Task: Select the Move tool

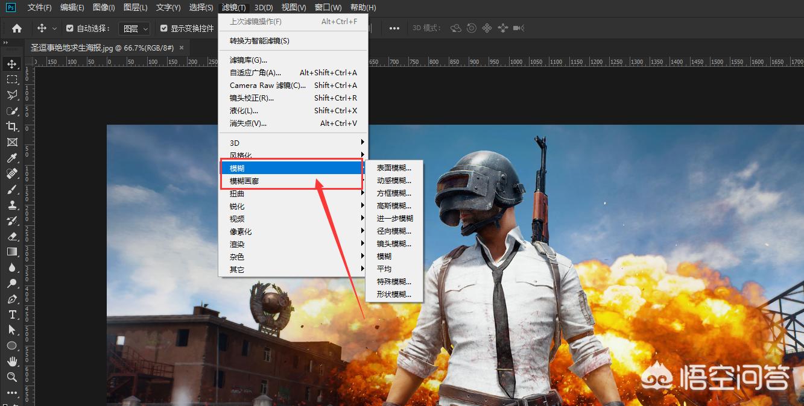Action: [x=12, y=63]
